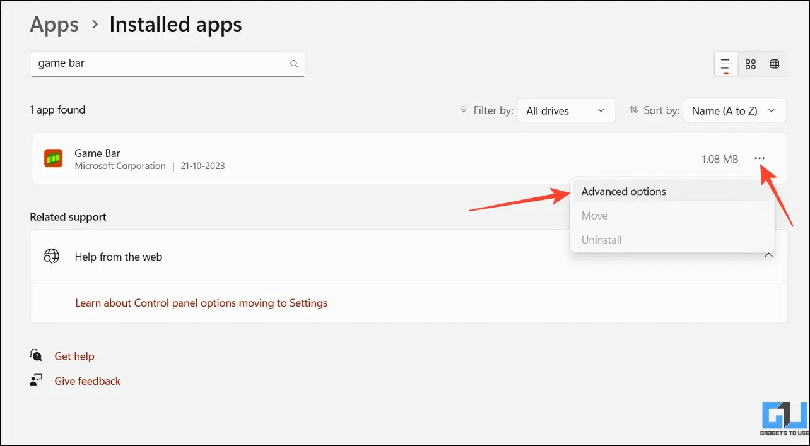Click the Game Bar app icon

(53, 158)
